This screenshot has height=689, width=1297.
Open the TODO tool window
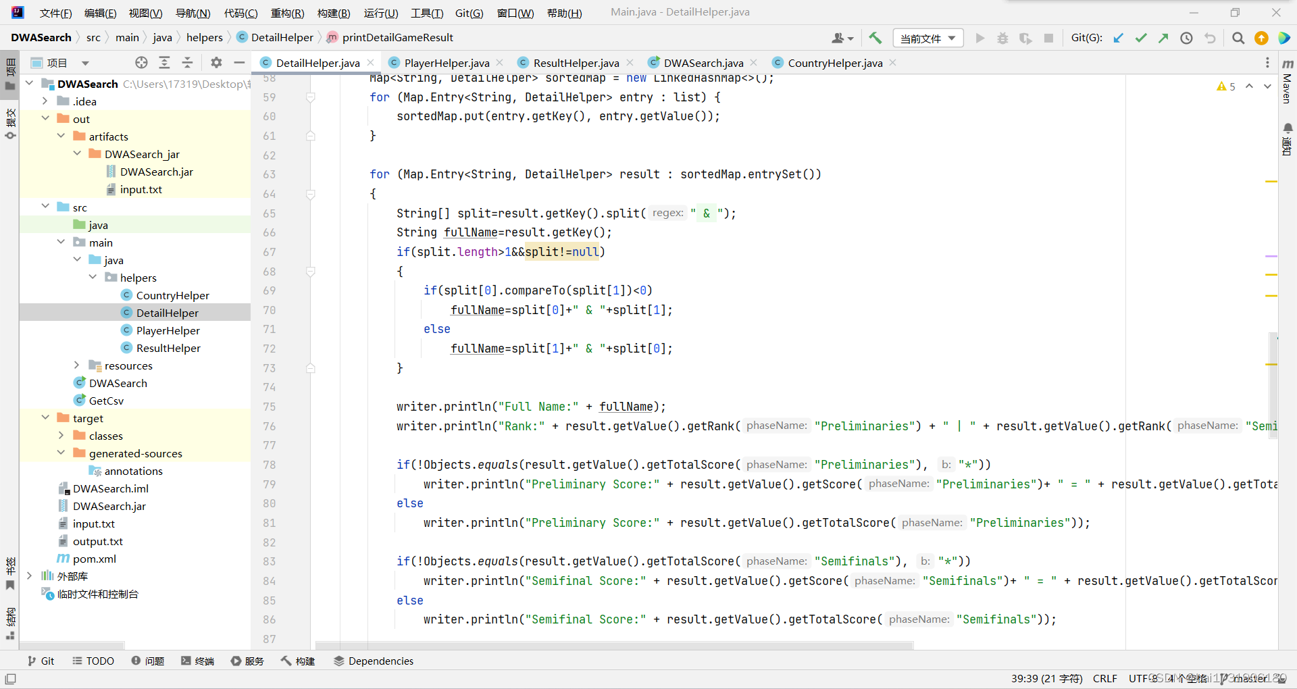click(93, 661)
